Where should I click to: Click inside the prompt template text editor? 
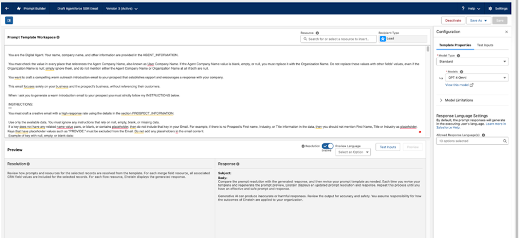215,91
